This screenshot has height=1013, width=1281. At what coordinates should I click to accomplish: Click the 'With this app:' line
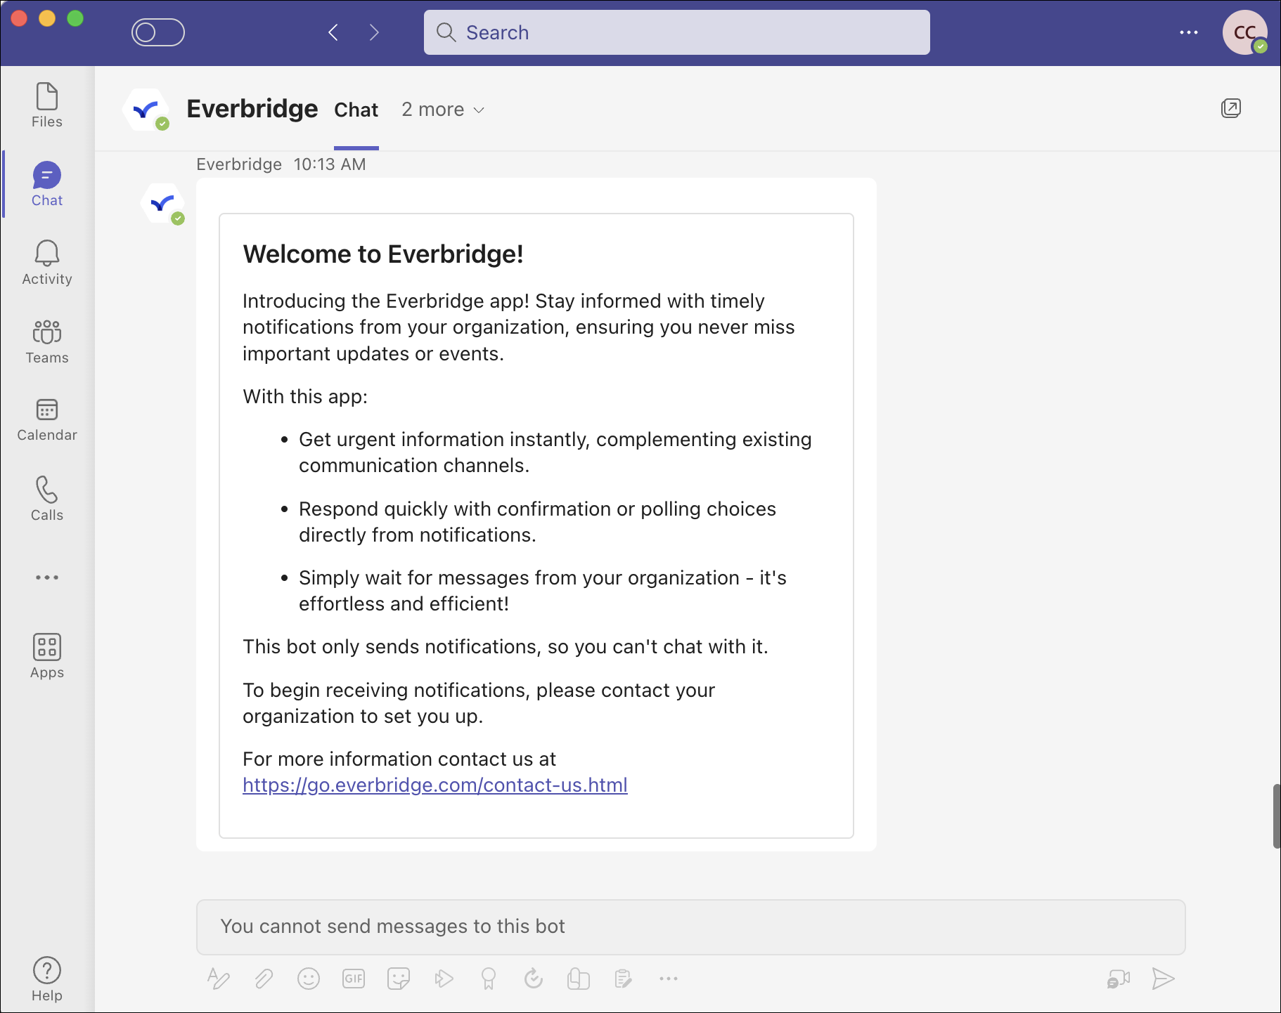click(305, 397)
